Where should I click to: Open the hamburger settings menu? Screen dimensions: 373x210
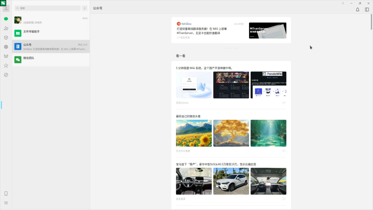click(x=6, y=203)
